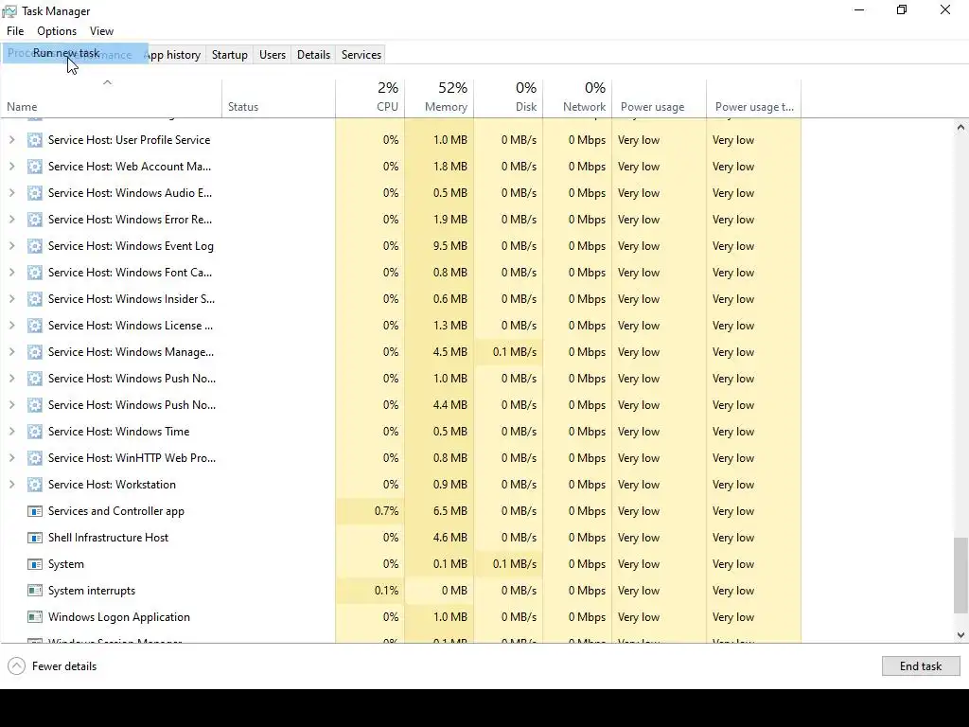Screen dimensions: 969x727
Task: Expand Service Host: Windows Audio Endpoint row
Action: pyautogui.click(x=11, y=193)
